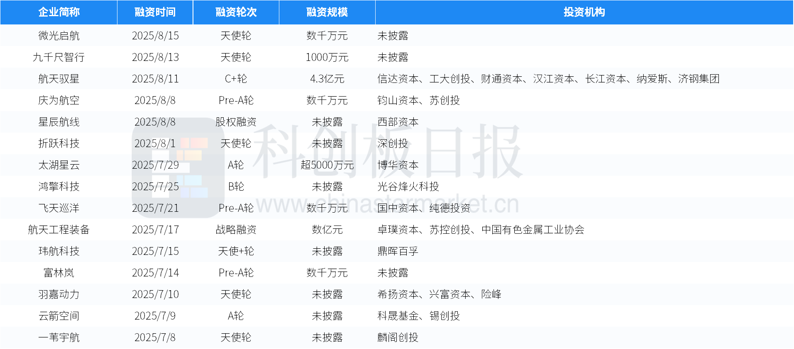Screen dimensions: 794x349
Task: Click company name 鸿擎科技
Action: click(x=59, y=187)
